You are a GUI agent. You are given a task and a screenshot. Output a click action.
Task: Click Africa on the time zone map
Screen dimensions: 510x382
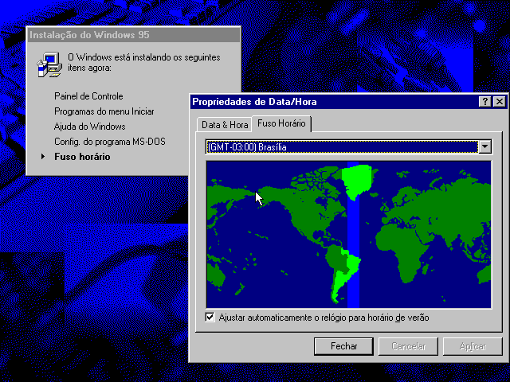click(x=403, y=250)
